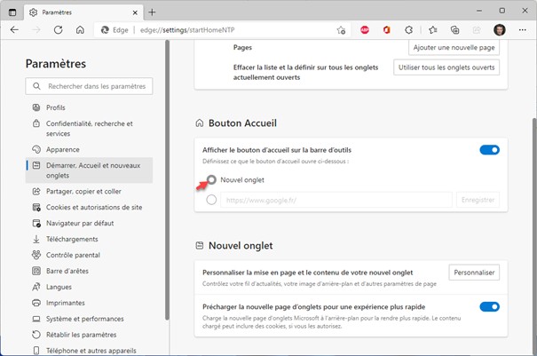Click the Personnaliser button
Viewport: 537px width, 356px height.
(474, 273)
